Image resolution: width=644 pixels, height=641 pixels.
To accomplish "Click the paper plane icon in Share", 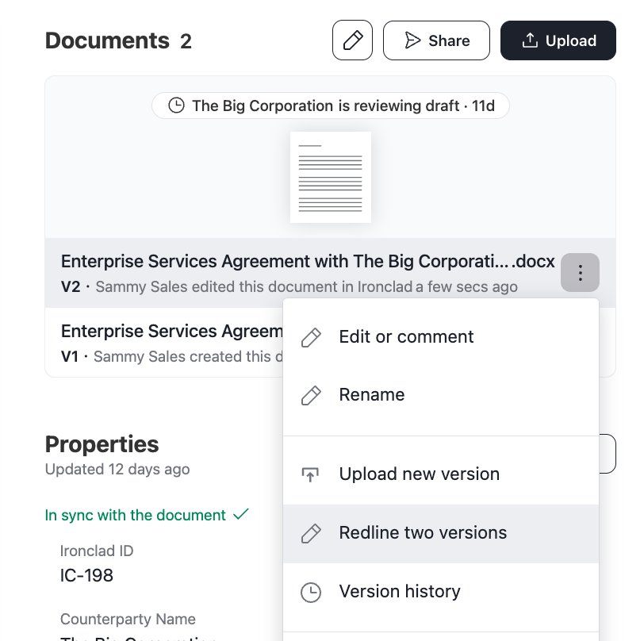I will [x=412, y=40].
